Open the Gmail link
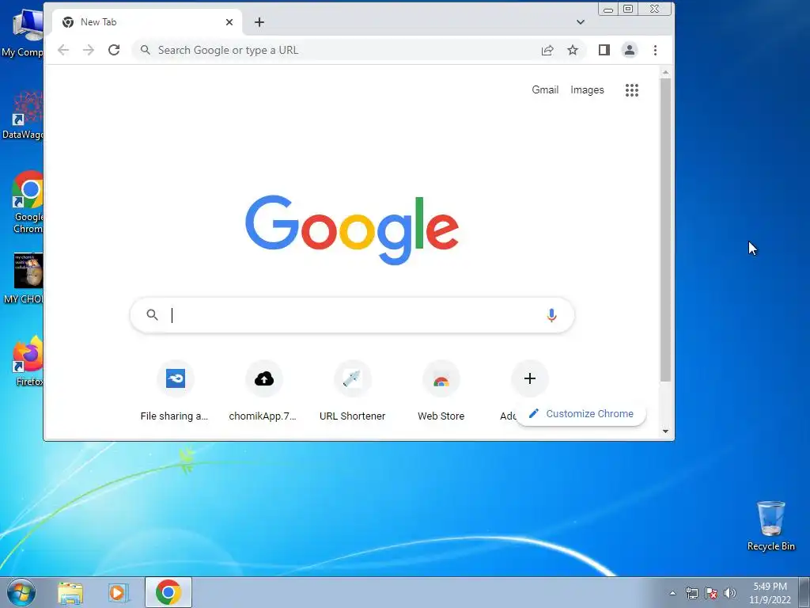810x608 pixels. 545,90
